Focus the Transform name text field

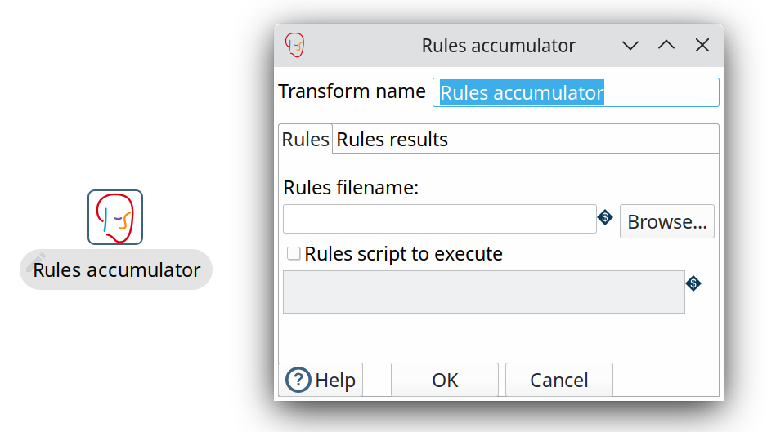pos(576,92)
